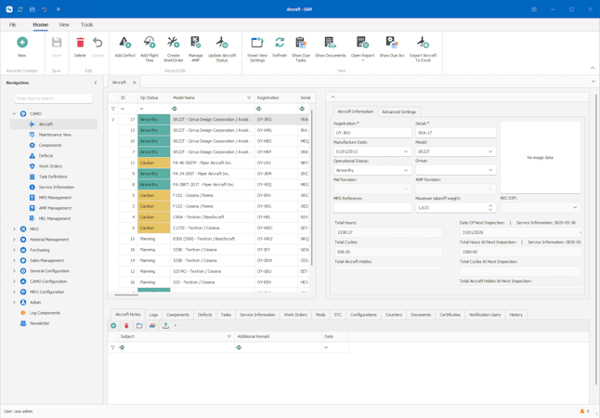
Task: Click Export Aircraft To Excel icon
Action: 423,44
